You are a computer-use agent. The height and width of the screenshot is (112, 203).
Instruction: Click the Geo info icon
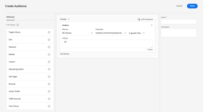[49, 39]
